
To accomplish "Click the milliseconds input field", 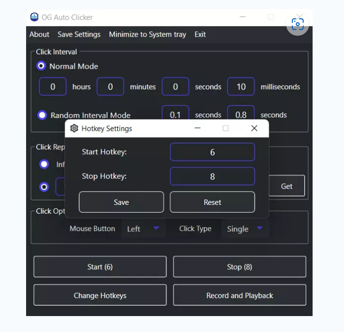I will (241, 87).
